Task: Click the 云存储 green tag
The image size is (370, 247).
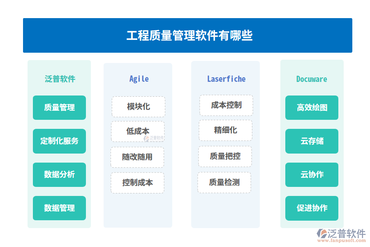Action: pos(312,141)
